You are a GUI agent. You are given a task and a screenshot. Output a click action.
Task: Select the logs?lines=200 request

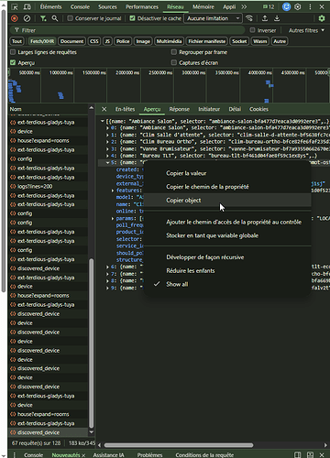click(x=48, y=186)
